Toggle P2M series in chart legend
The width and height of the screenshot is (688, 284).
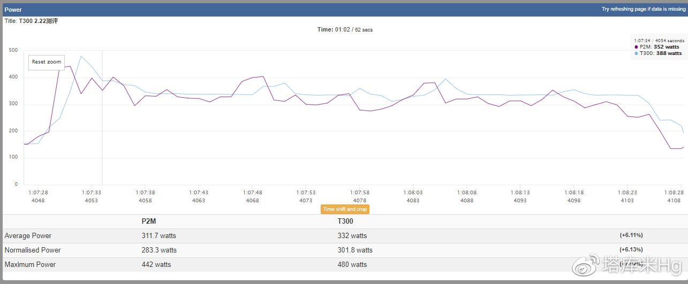point(659,47)
